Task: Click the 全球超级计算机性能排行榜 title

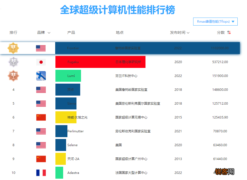Action: pyautogui.click(x=118, y=10)
